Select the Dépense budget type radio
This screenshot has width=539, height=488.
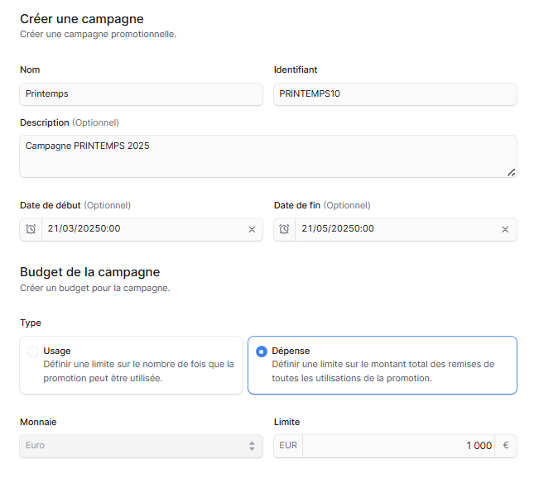[262, 352]
